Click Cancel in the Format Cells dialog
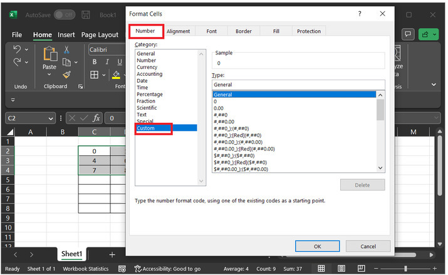Screen dimensions: 448x275 click(368, 246)
